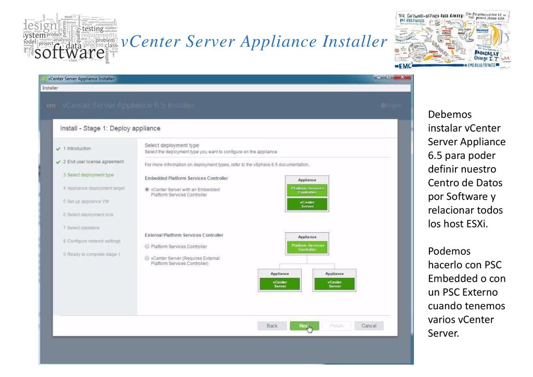Click the green checkmark beside Introduction
533x377 pixels.
(x=58, y=149)
